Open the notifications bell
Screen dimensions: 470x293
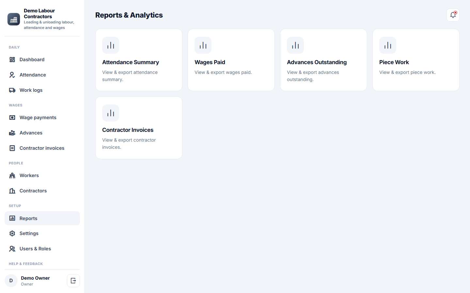pyautogui.click(x=453, y=15)
